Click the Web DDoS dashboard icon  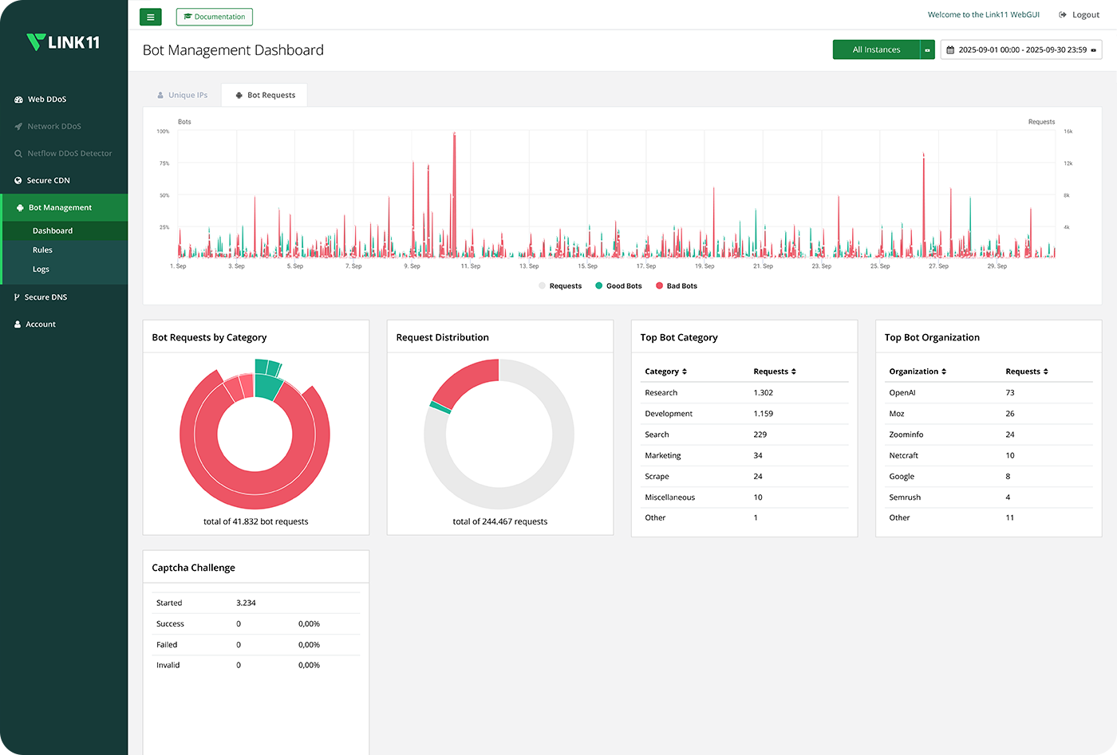pos(18,100)
